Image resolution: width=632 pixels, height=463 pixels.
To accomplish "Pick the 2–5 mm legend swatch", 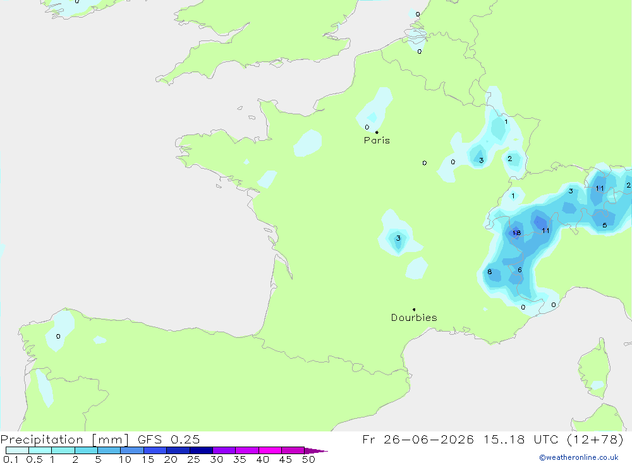I will 86,450.
